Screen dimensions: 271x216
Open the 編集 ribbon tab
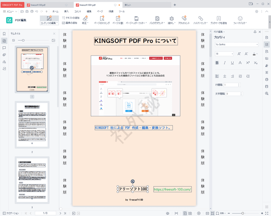pos(89,11)
